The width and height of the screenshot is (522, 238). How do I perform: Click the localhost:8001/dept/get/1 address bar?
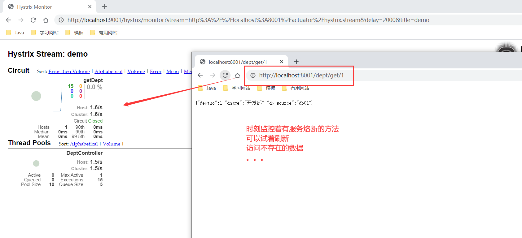(x=384, y=76)
